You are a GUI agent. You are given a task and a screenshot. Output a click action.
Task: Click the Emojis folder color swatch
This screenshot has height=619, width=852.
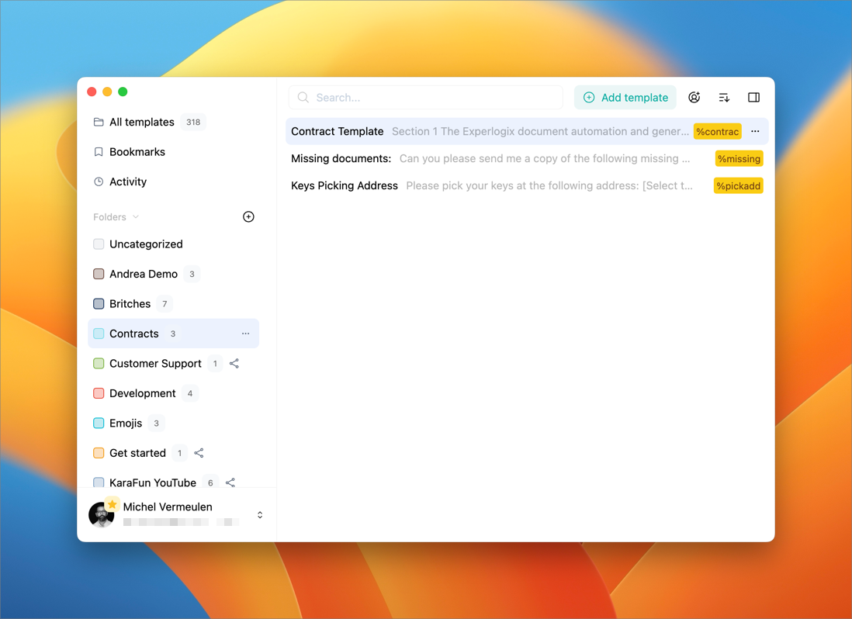click(99, 423)
